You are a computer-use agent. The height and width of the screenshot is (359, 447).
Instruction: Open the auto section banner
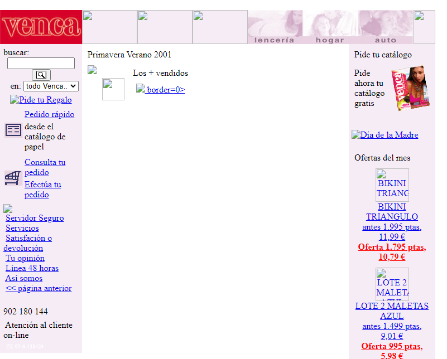coord(385,27)
